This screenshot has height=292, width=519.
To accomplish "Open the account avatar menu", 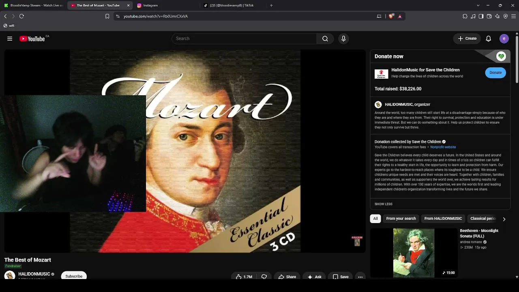I will [x=504, y=39].
